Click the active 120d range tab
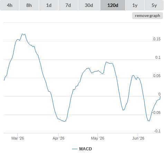Viewport: 164px width, 158px height. 113,5
